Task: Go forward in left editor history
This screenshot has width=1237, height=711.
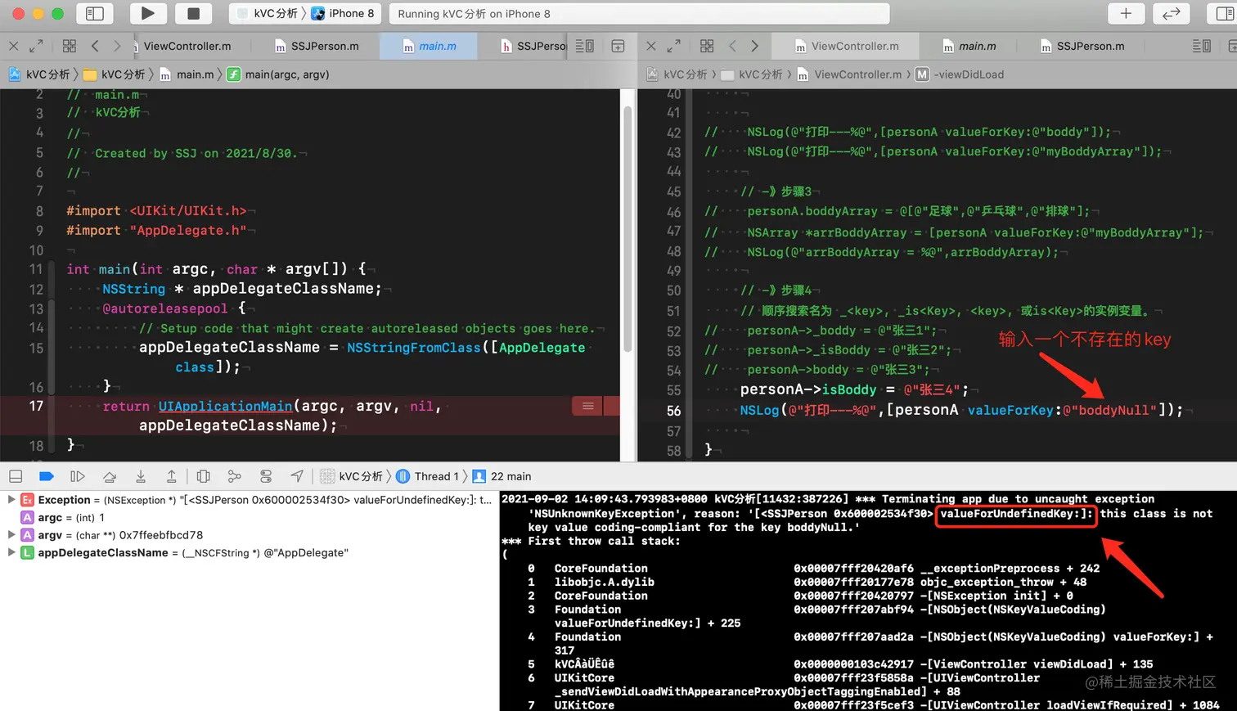Action: tap(117, 46)
